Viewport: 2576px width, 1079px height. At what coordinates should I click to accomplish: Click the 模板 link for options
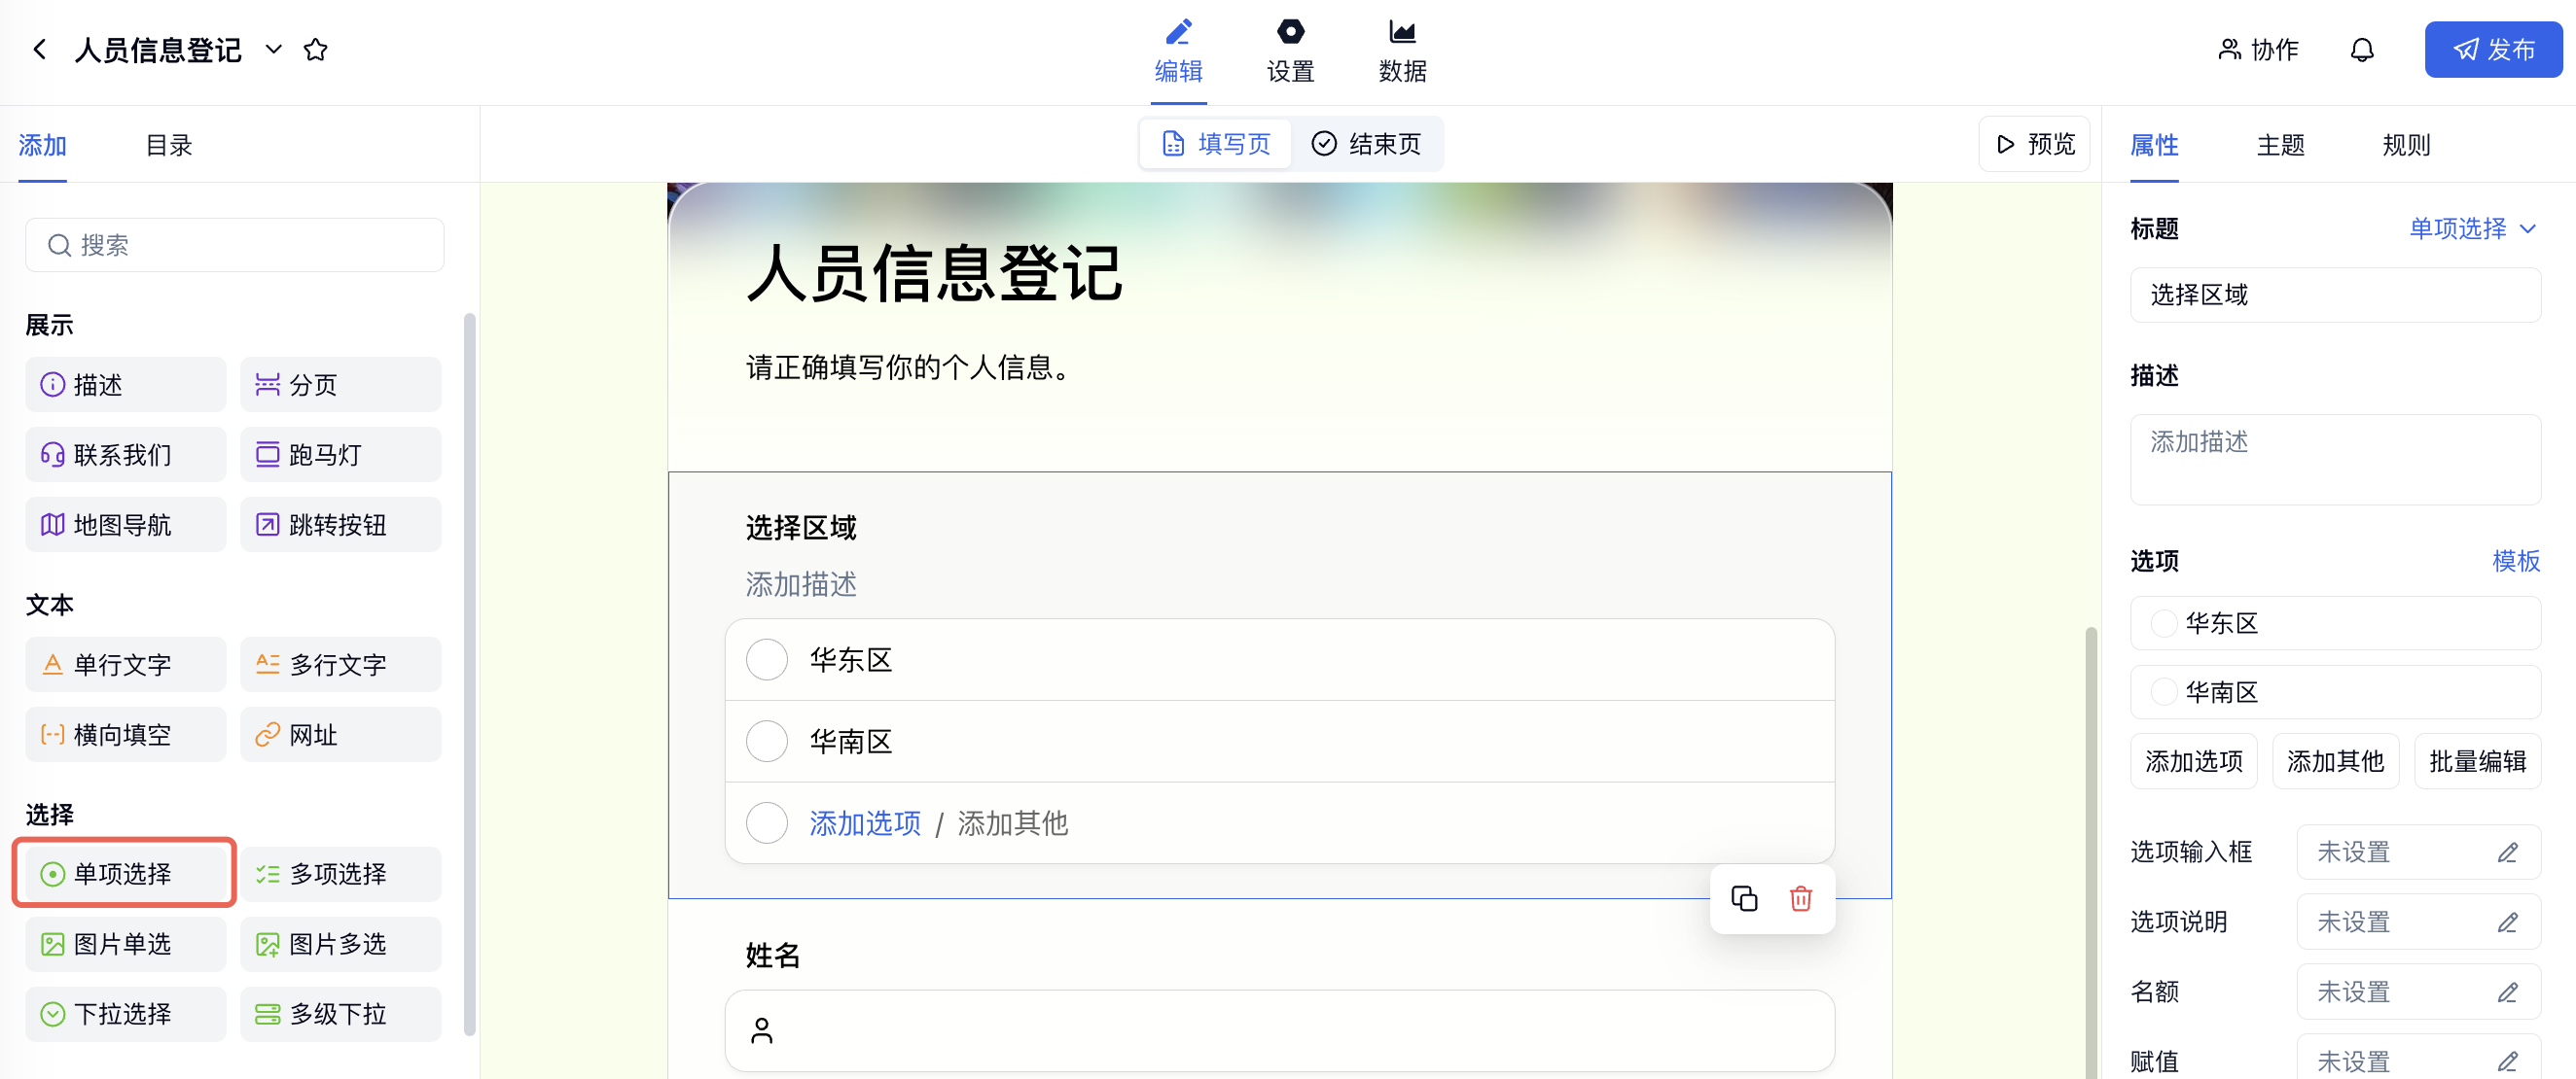tap(2515, 561)
